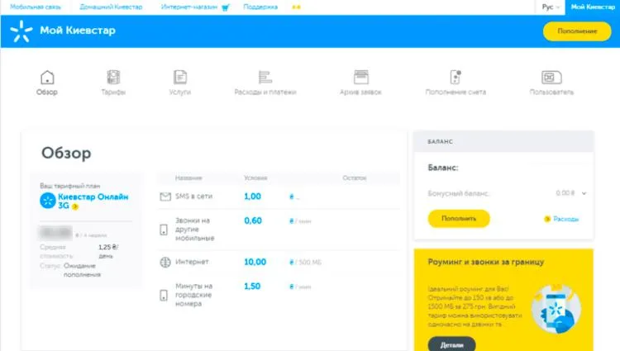Viewport: 620px width, 351px height.
Task: Select the Мой Киевстар top tab
Action: point(593,7)
